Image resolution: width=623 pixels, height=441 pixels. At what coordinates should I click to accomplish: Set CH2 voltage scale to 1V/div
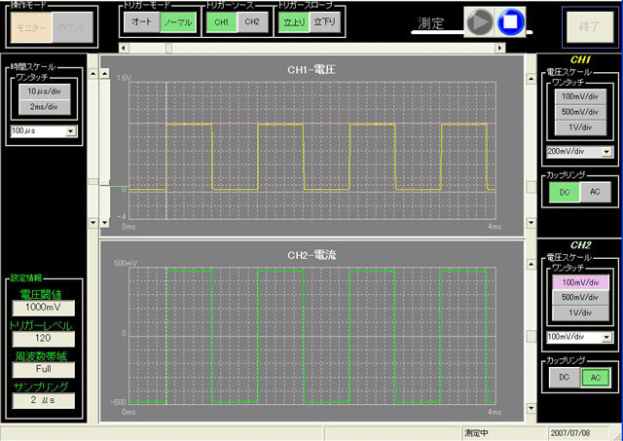(x=580, y=312)
